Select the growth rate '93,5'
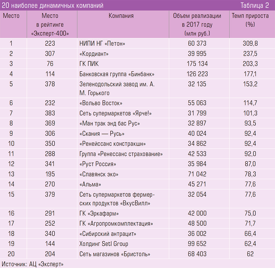This screenshot has width=275, height=268. point(250,123)
